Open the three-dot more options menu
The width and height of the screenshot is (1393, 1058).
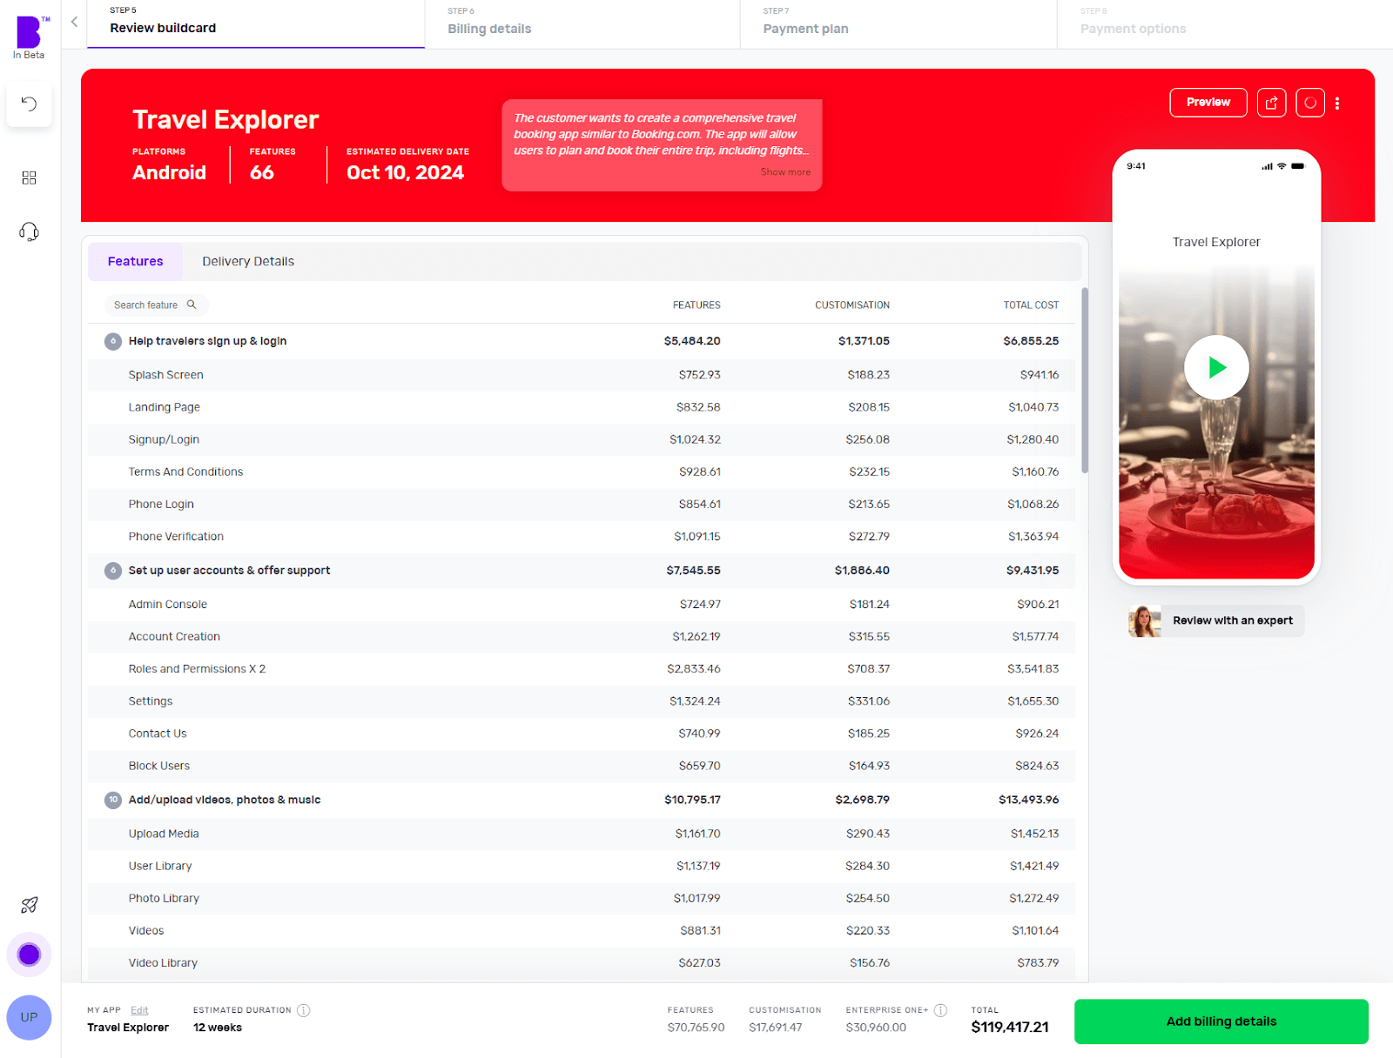[x=1337, y=103]
